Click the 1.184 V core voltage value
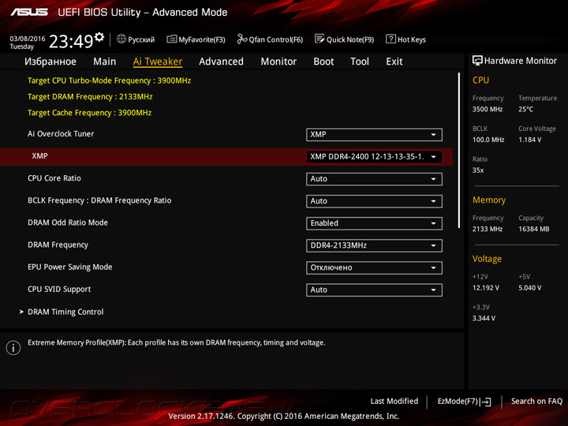The height and width of the screenshot is (426, 568). pyautogui.click(x=529, y=140)
